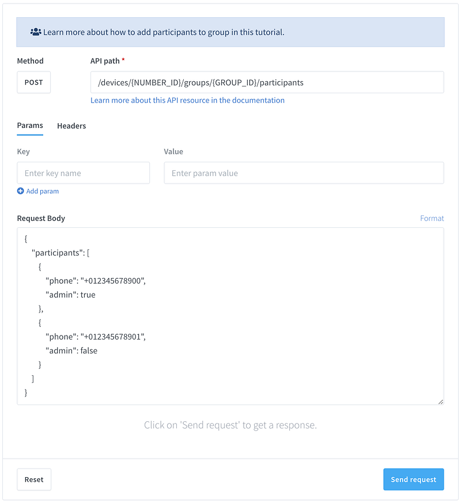Switch to the Params tab
Viewport: 461px width, 503px height.
click(x=30, y=125)
